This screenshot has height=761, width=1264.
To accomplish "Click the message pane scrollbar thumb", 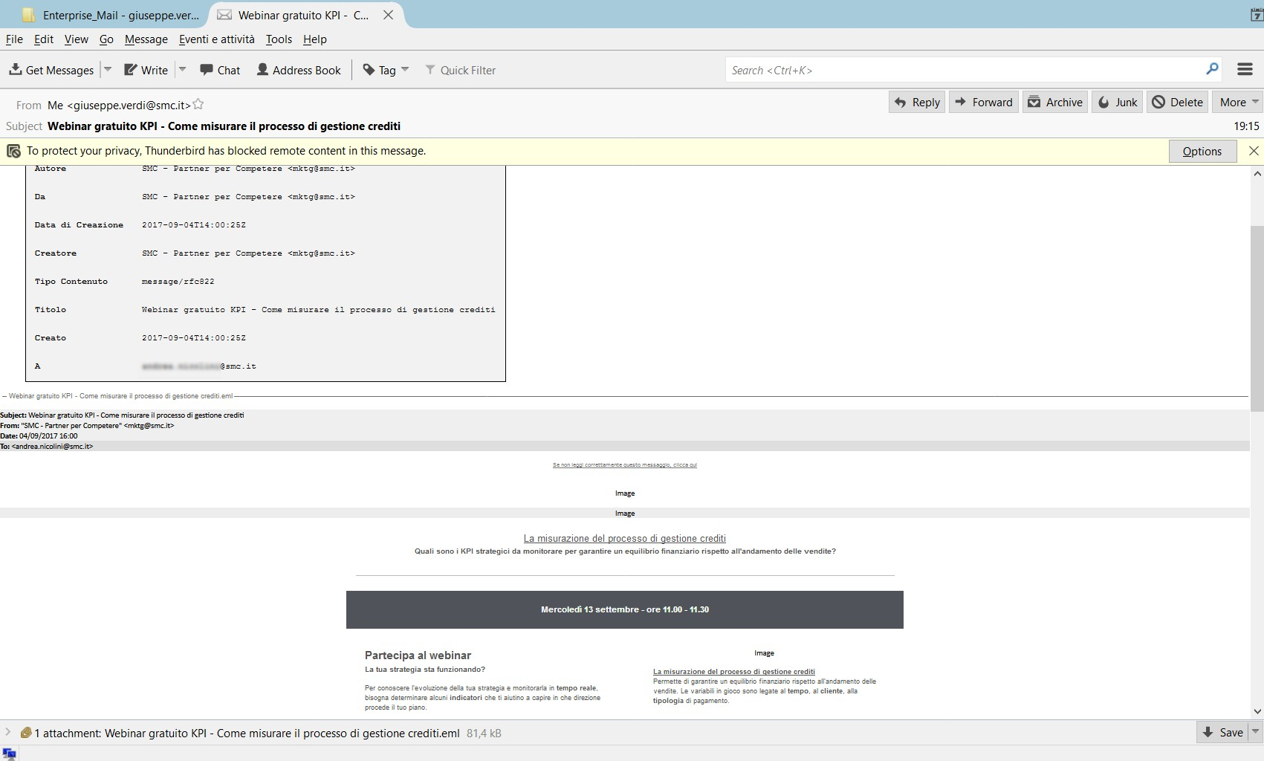I will click(x=1257, y=319).
